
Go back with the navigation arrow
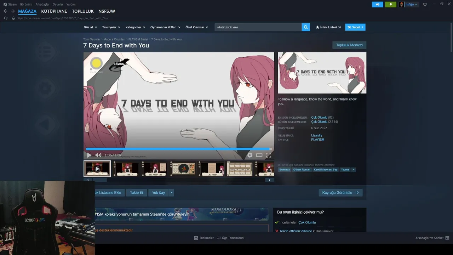coord(5,11)
